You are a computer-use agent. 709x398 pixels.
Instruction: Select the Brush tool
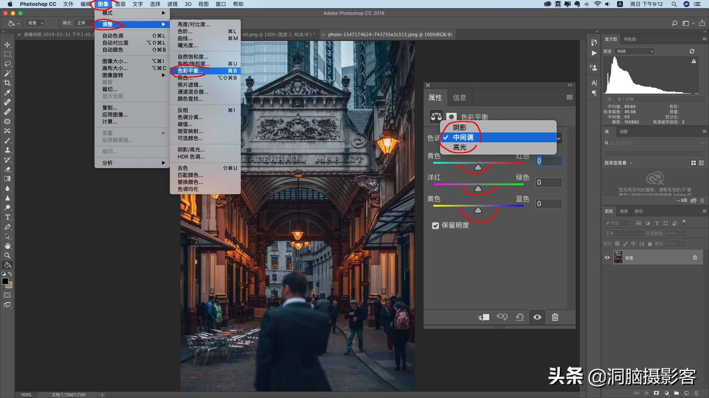pyautogui.click(x=7, y=140)
